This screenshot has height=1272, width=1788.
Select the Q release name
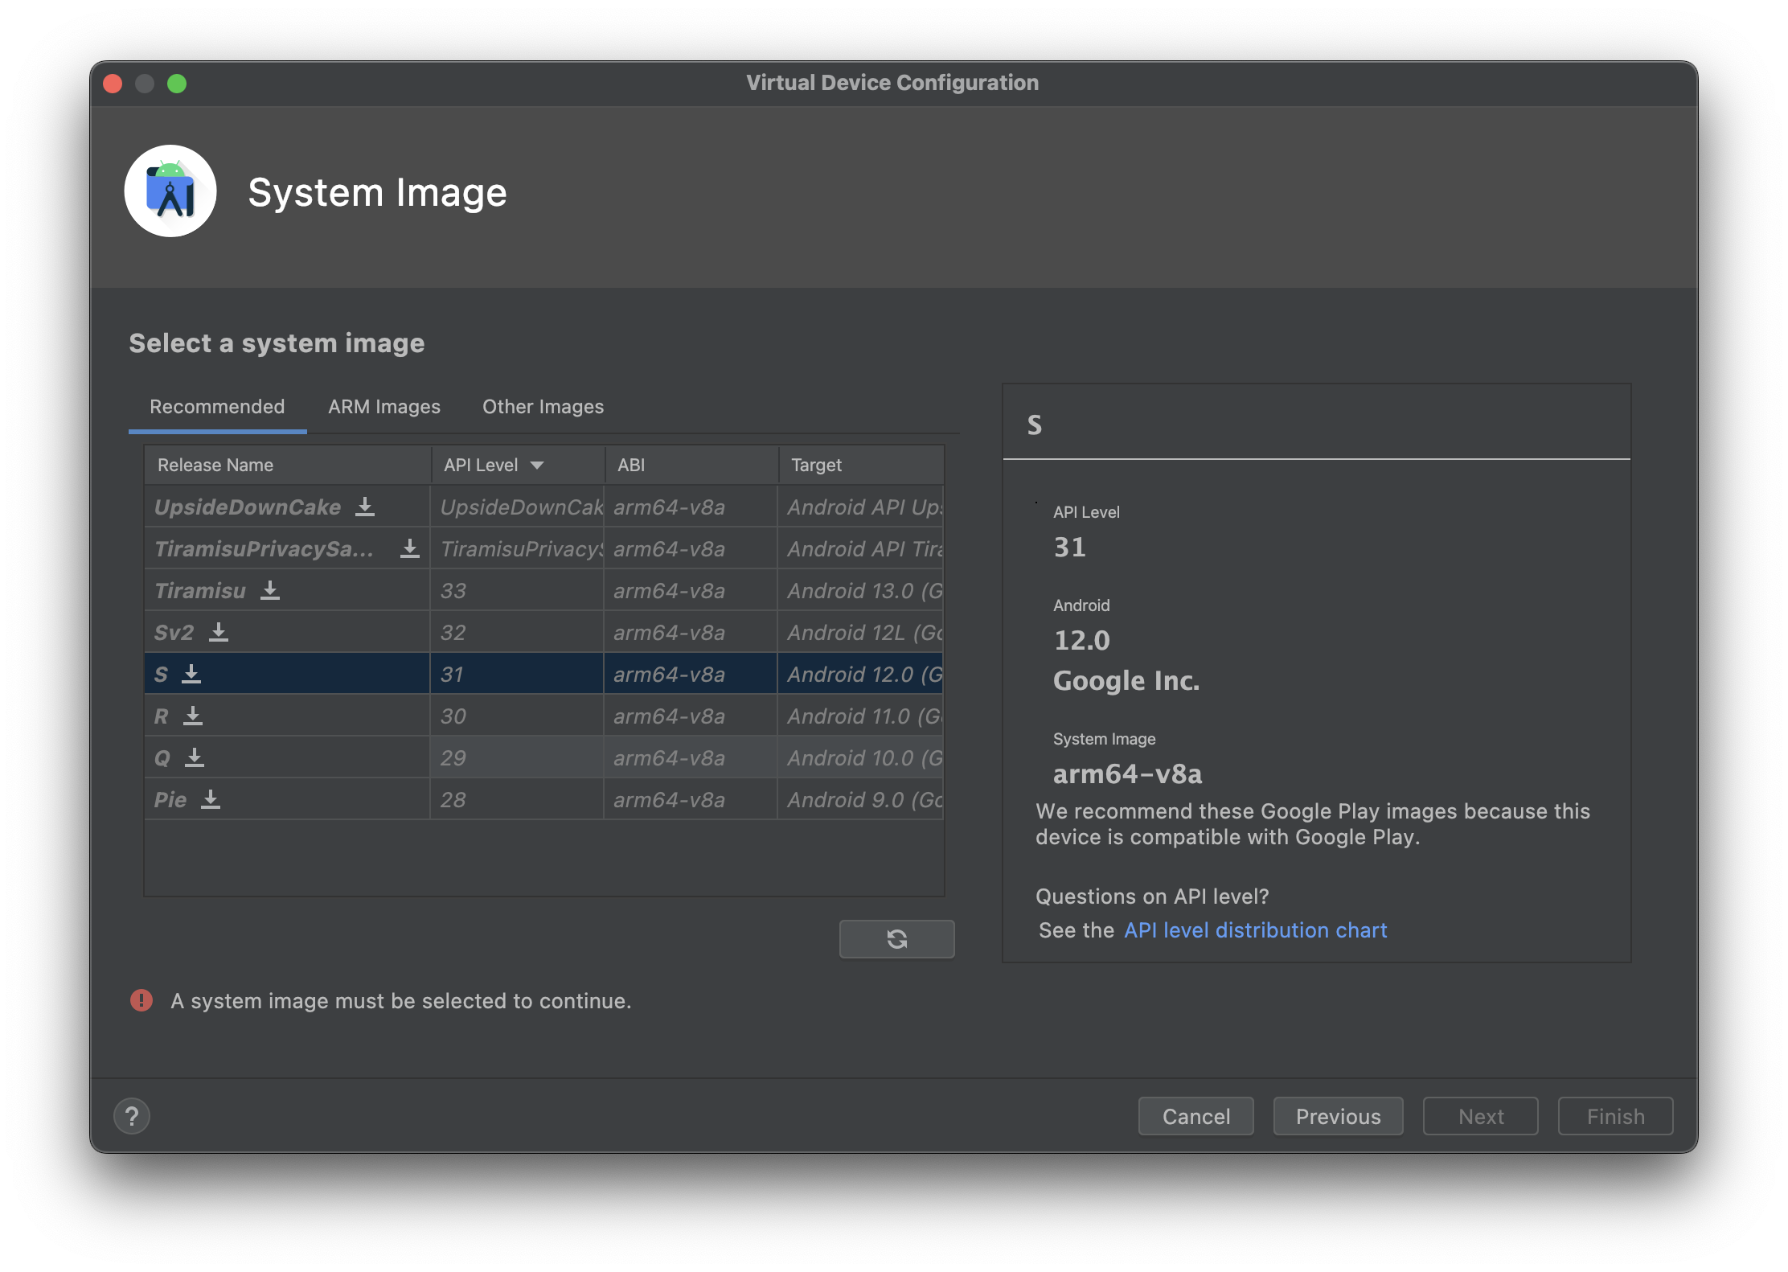click(x=162, y=758)
